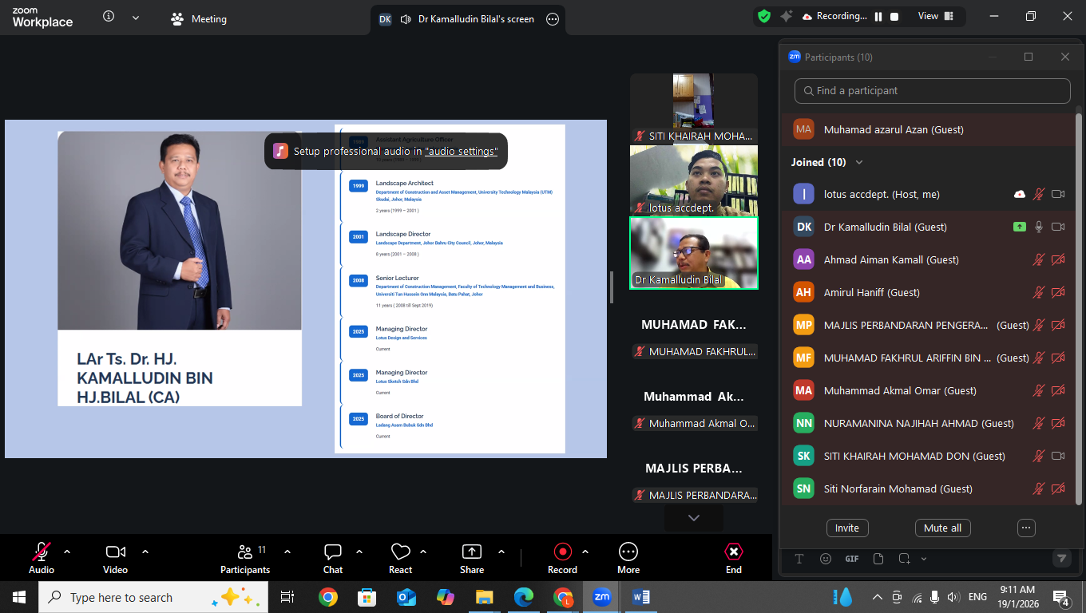Select the Dr Kamalludin Bilal video thumbnail
Screen dimensions: 1086x613
pos(694,253)
